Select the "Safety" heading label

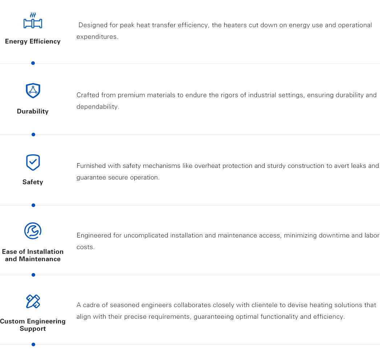coord(33,182)
